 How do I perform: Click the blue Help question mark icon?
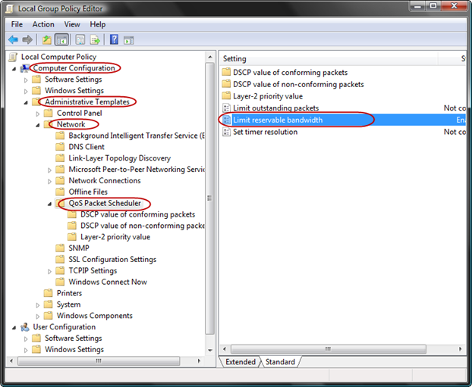(114, 39)
